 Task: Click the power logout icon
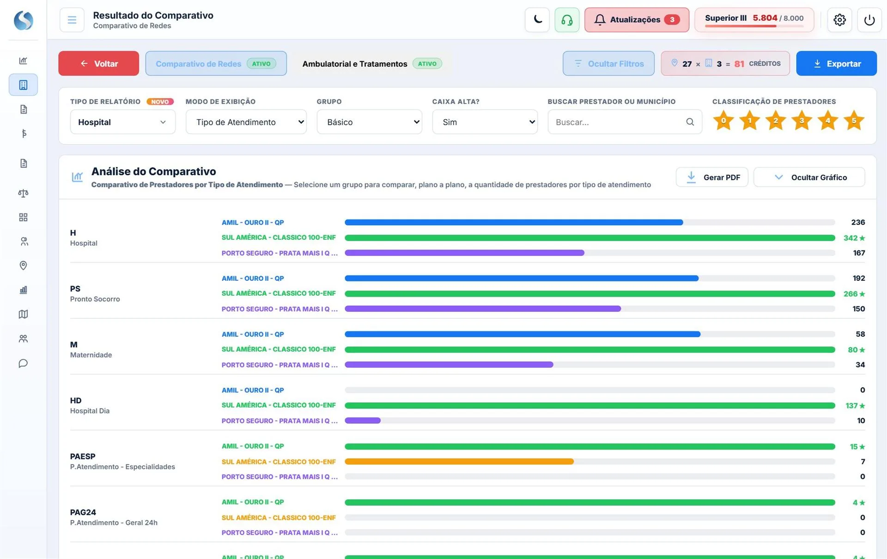tap(869, 20)
